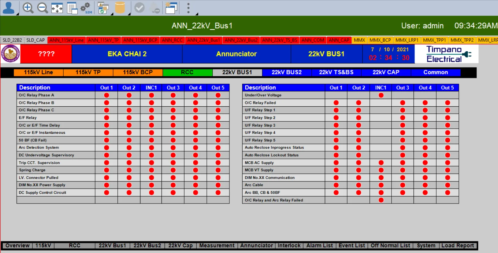Switch to SLD_CAP tab
Image resolution: width=498 pixels, height=253 pixels.
pyautogui.click(x=35, y=40)
